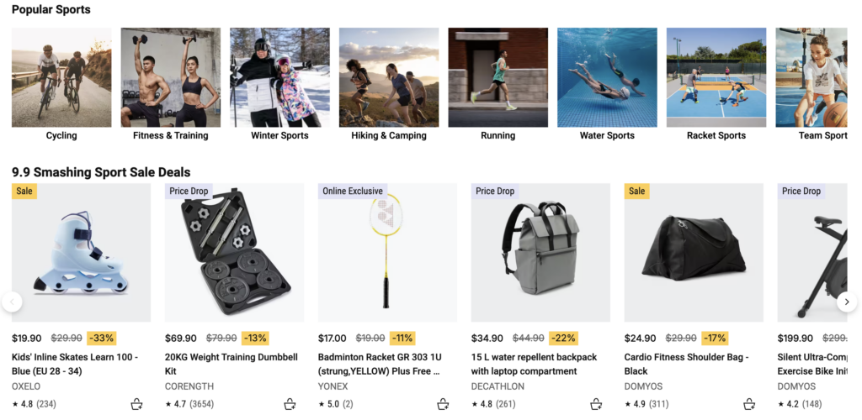
Task: Browse the Winter Sports category
Action: point(279,77)
